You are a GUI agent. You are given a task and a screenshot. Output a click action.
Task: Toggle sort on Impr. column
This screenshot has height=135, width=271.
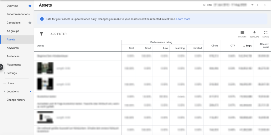[x=247, y=46]
